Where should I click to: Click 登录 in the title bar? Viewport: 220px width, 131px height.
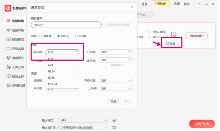144,4
